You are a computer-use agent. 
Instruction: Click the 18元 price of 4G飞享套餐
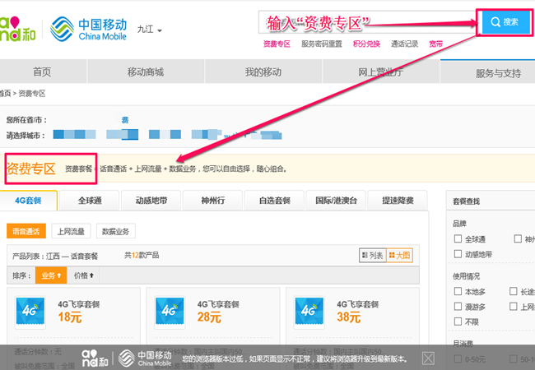point(70,317)
